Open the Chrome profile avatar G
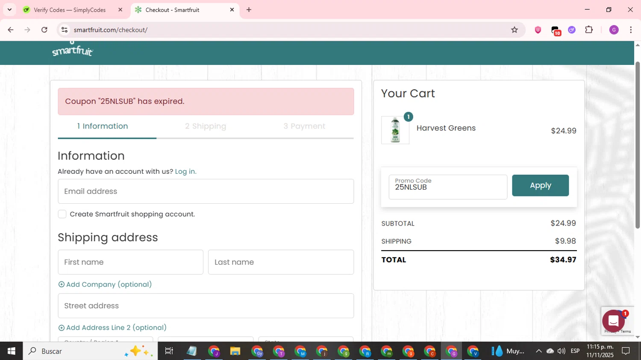The image size is (641, 360). click(614, 30)
